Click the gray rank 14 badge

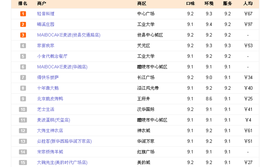[23, 152]
